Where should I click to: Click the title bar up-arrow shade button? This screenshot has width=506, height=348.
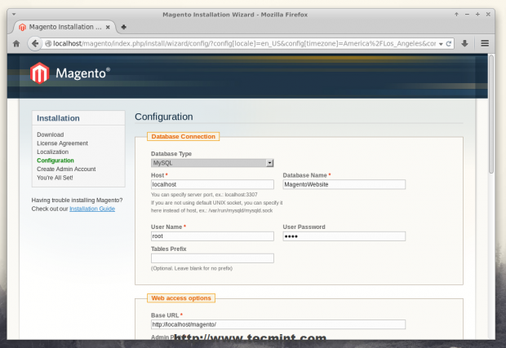(456, 14)
